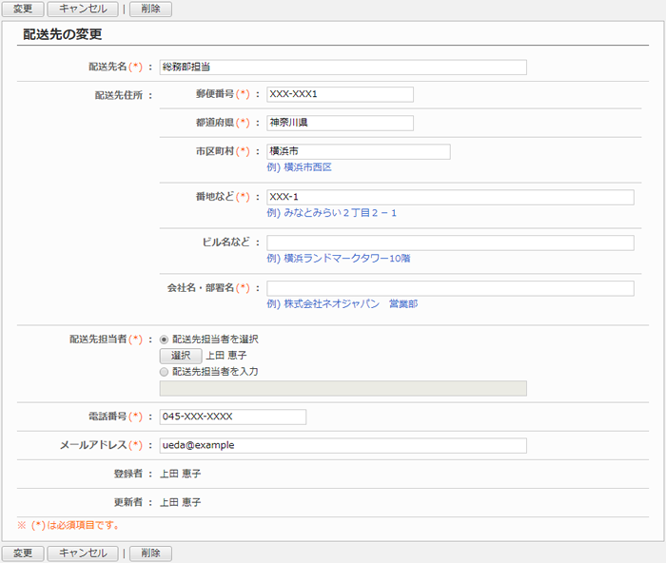Focus the 配送先名 text field
The image size is (666, 563).
click(x=343, y=68)
